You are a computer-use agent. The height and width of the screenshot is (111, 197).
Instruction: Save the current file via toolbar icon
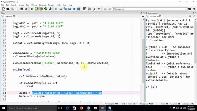click(x=13, y=9)
